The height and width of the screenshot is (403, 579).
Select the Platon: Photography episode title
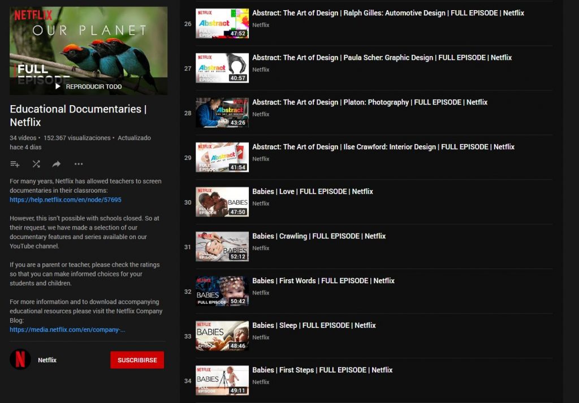tap(370, 102)
